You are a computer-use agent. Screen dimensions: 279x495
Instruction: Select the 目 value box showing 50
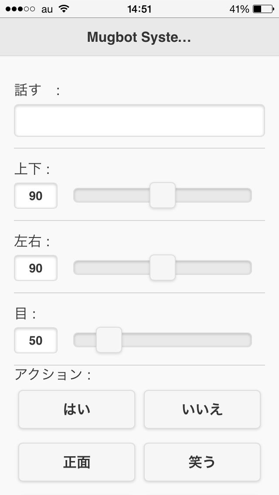[x=36, y=340]
